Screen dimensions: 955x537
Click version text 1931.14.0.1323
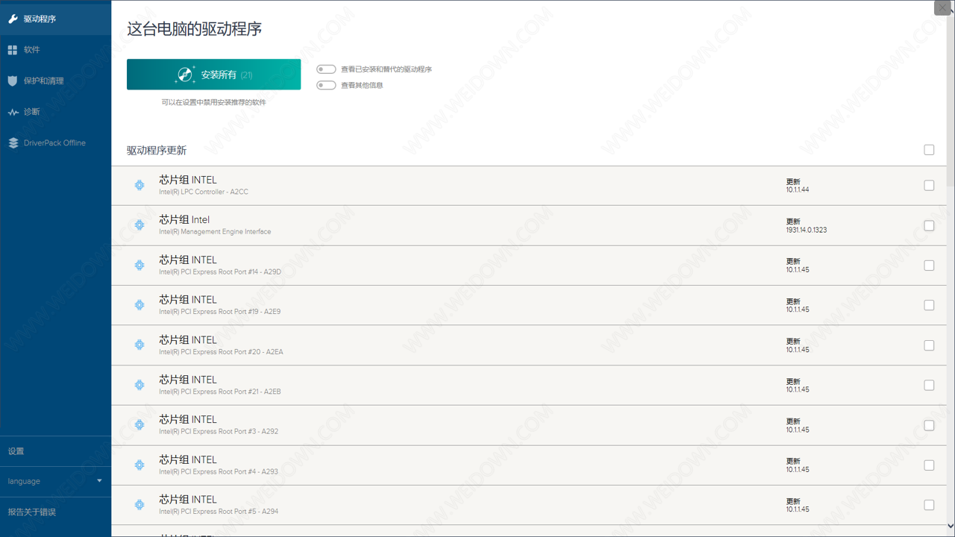[807, 230]
